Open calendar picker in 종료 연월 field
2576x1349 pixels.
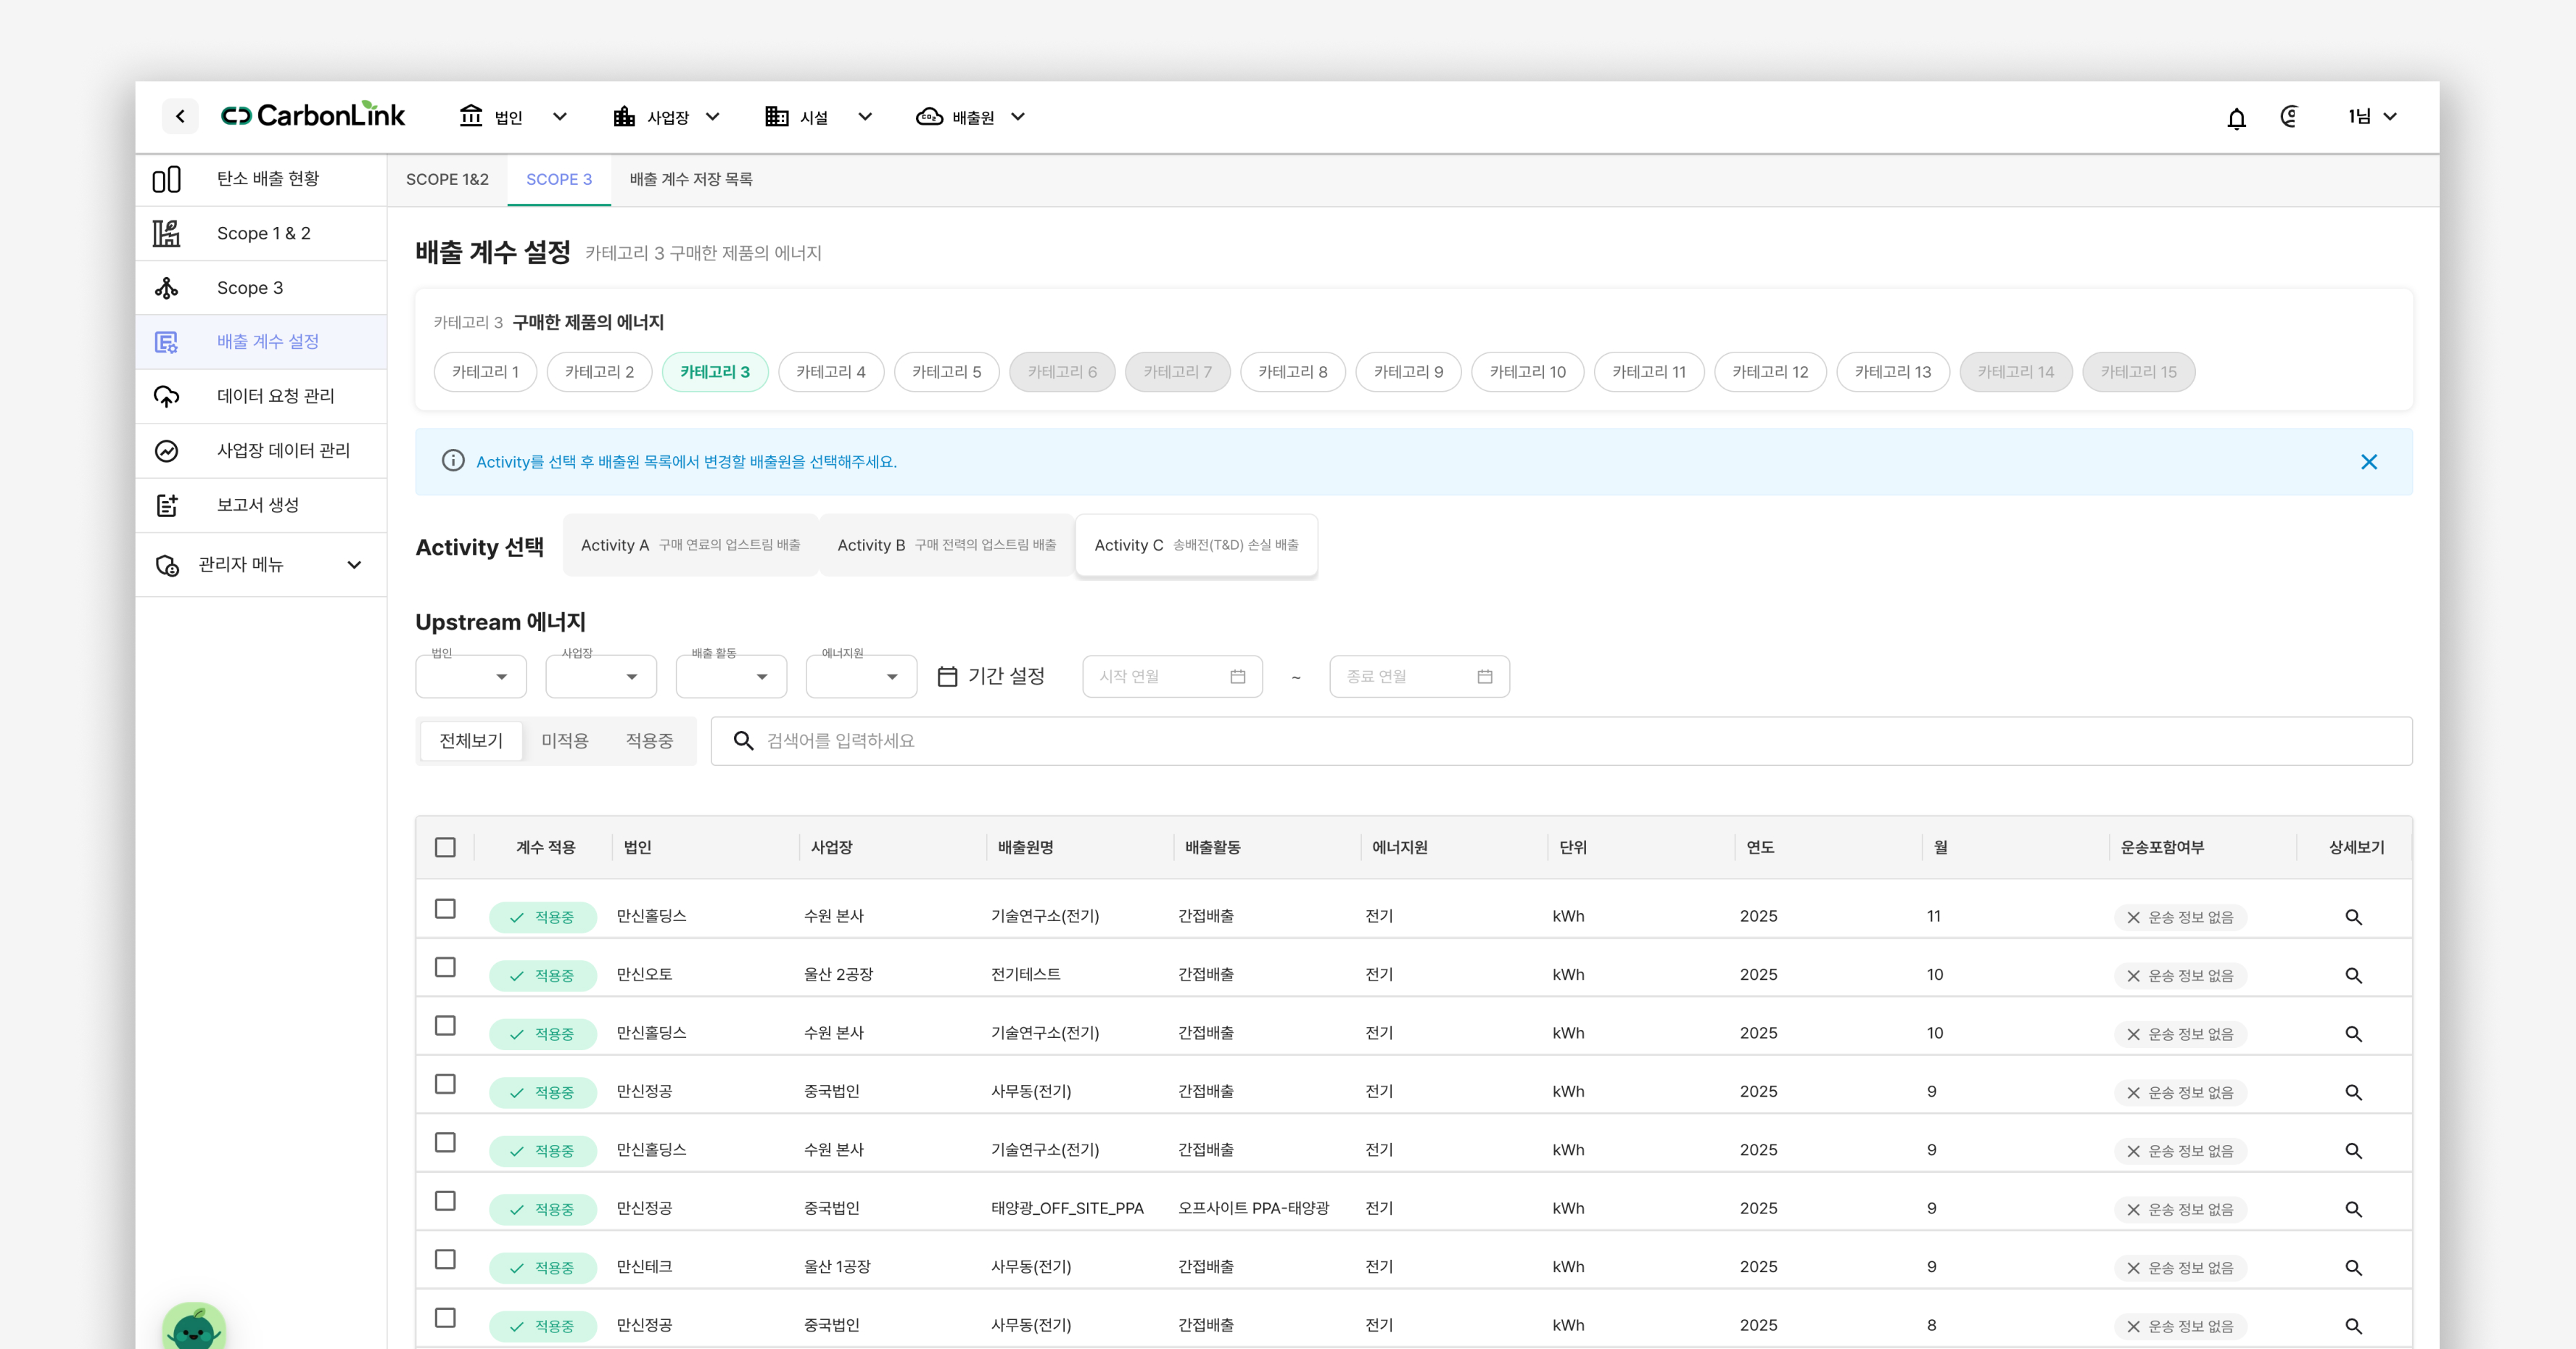[1484, 677]
